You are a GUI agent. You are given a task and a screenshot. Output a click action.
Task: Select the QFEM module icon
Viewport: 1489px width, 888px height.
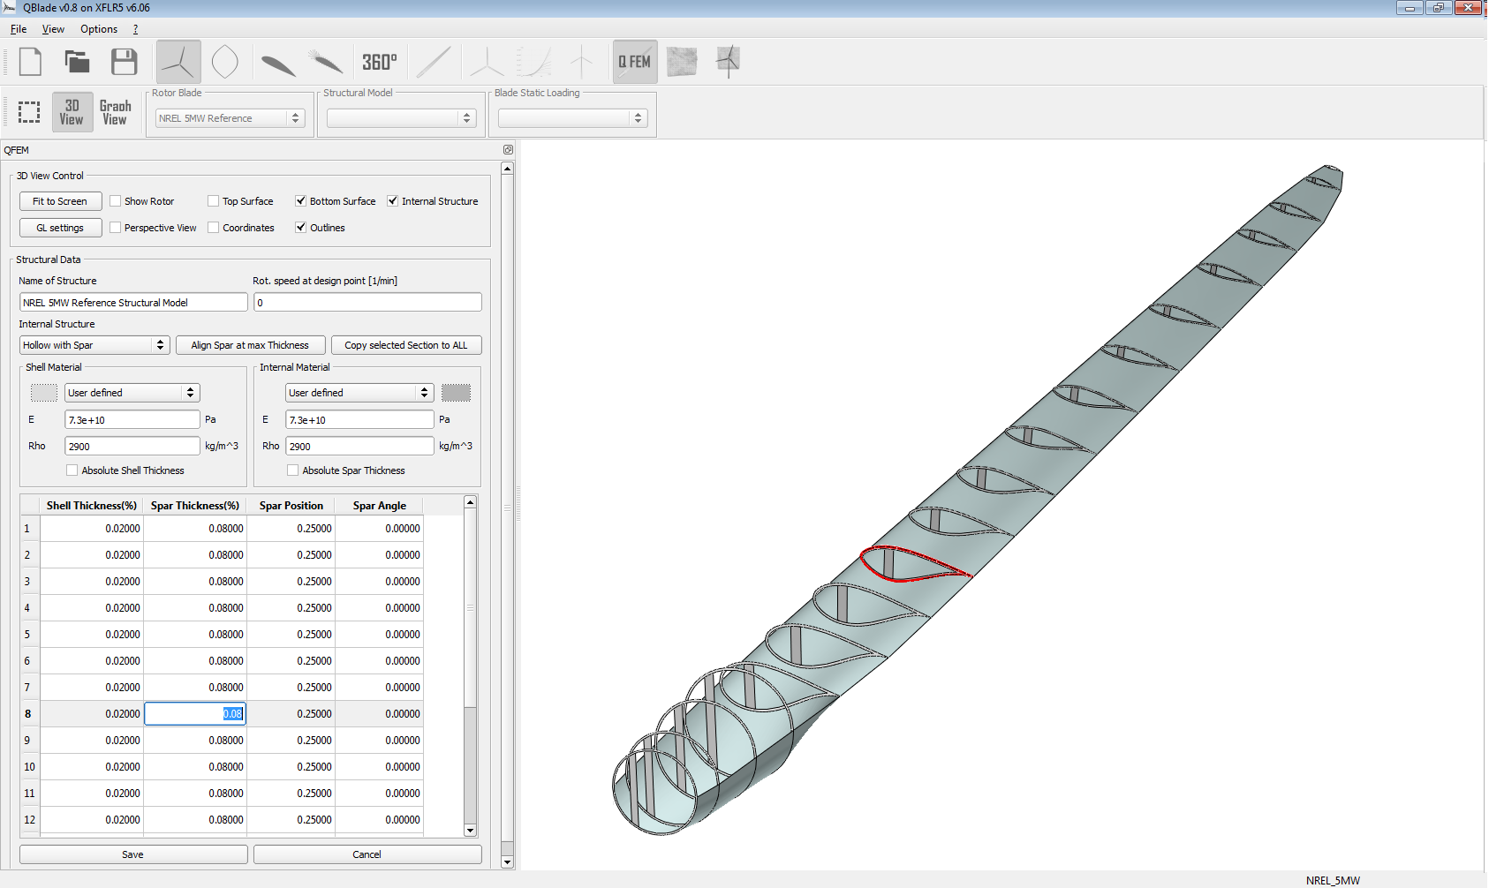(x=634, y=62)
